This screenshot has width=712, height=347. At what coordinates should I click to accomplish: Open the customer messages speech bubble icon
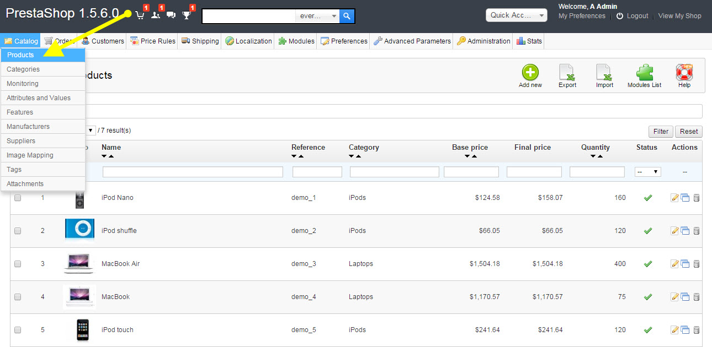(171, 15)
